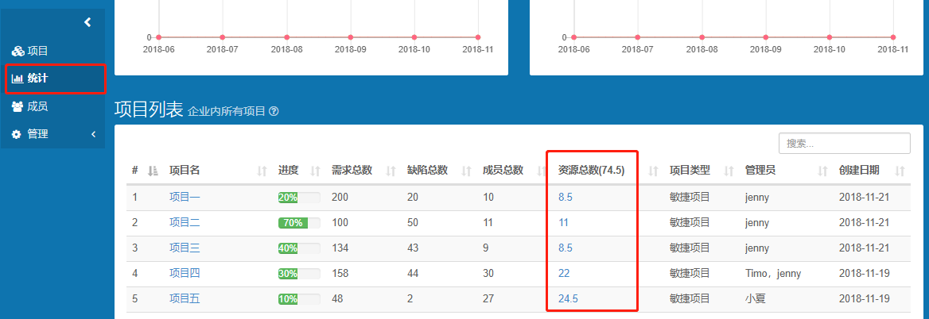Open the 项目一 project link
Viewport: 929px width, 319px height.
[x=185, y=198]
